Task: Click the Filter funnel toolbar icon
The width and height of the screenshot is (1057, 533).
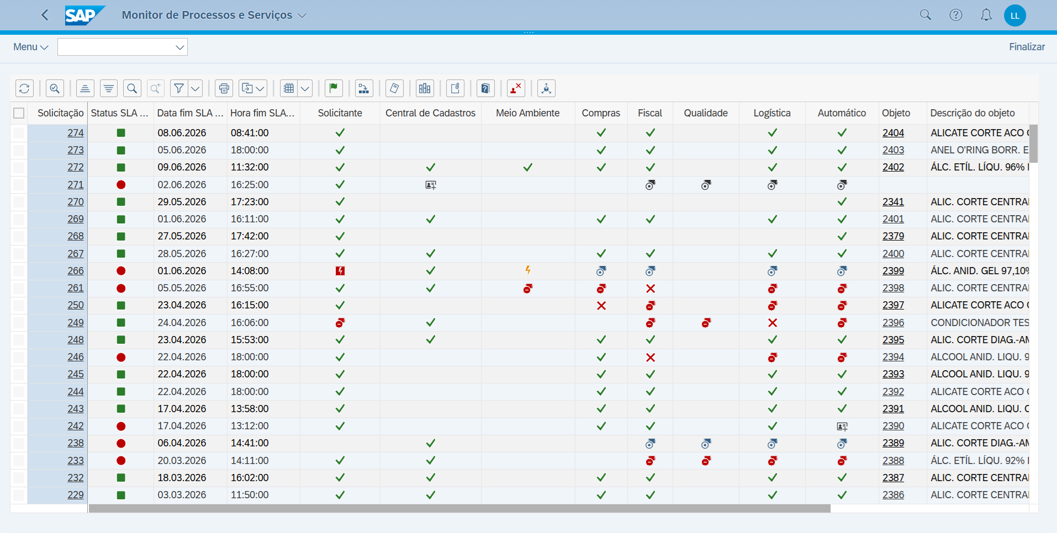Action: [179, 88]
